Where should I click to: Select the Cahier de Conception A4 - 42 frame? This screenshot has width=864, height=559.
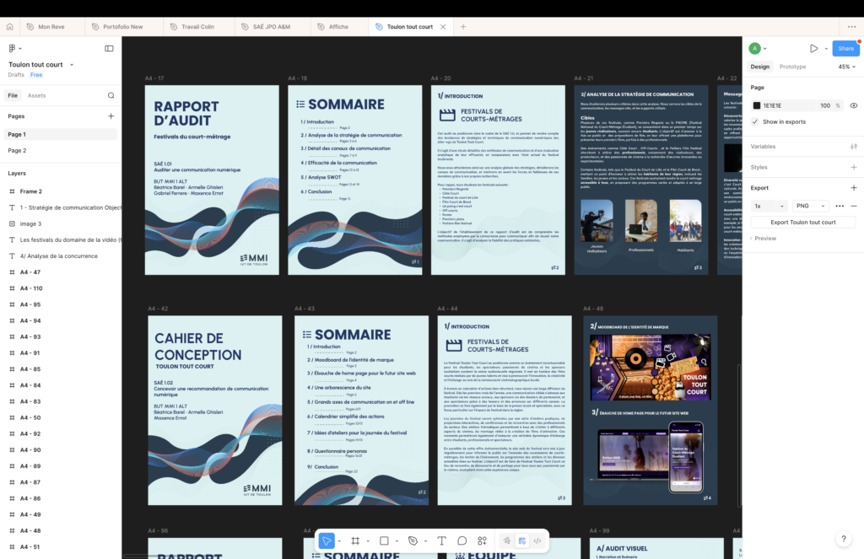(x=215, y=411)
